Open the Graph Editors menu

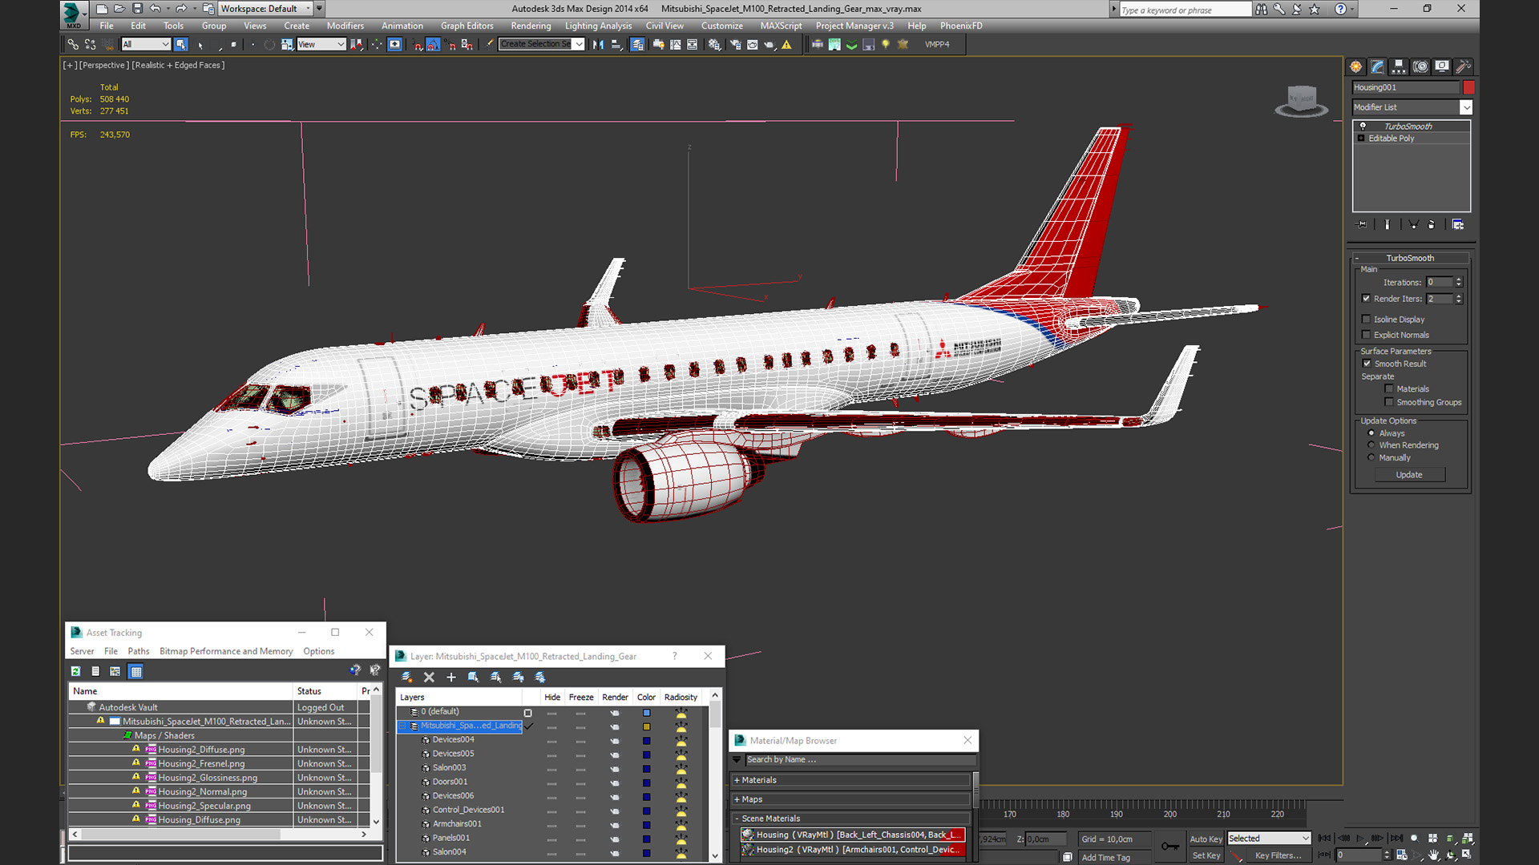pos(467,26)
